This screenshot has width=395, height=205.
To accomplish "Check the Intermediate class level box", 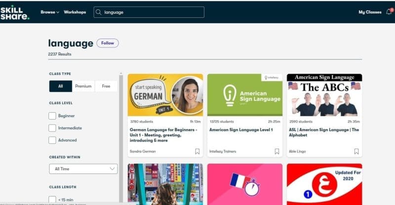I will click(52, 128).
